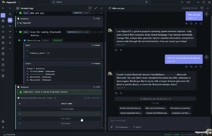
Task: Expand the session sidebar with double chevron
Action: click(x=10, y=8)
